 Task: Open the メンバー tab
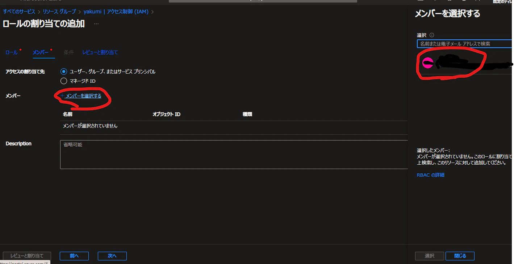tap(41, 52)
